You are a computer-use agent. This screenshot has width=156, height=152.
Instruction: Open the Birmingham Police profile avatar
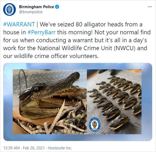[9, 9]
